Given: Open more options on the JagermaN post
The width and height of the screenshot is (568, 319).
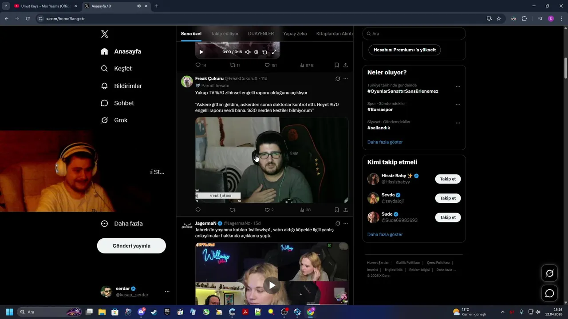Looking at the screenshot, I should click(346, 223).
